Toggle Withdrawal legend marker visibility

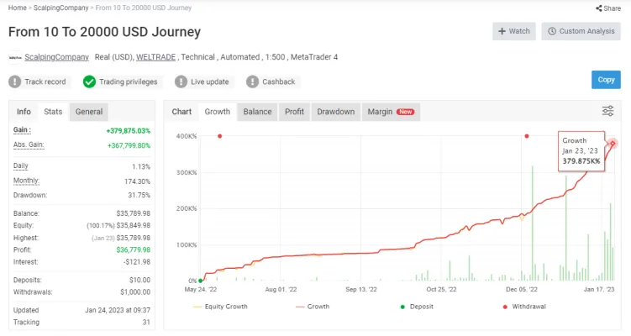point(524,307)
